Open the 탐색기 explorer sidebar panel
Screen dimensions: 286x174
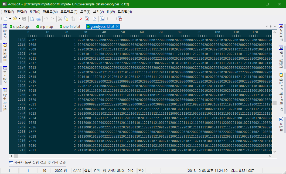click(x=5, y=31)
